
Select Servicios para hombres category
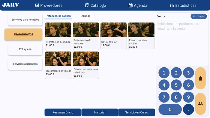point(25,20)
